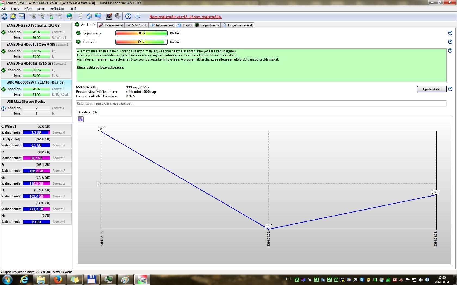This screenshot has width=457, height=285.
Task: Click the globe toolbar icon
Action: coord(70,16)
